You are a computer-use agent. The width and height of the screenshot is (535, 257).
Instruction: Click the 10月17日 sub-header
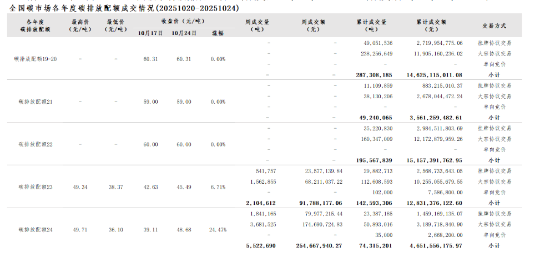point(150,33)
